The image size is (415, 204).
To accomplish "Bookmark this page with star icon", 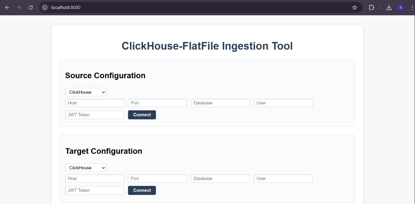I will point(355,7).
